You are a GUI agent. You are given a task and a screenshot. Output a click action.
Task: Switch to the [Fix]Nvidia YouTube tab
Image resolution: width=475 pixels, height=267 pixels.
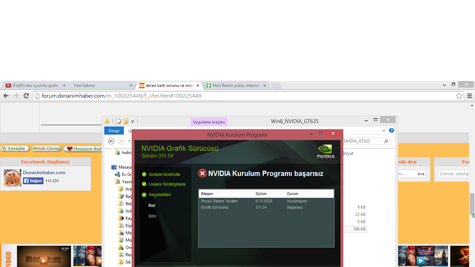[35, 86]
